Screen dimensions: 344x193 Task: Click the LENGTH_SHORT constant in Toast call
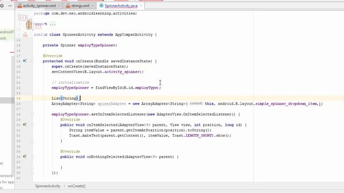click(x=199, y=136)
